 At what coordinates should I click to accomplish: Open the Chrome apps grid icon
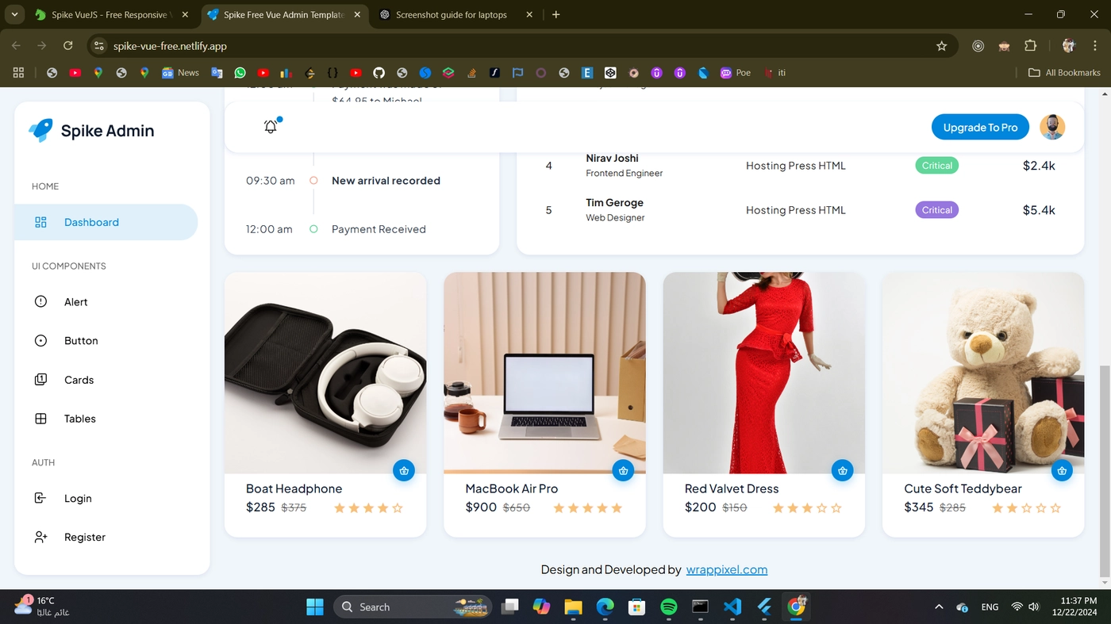pos(18,72)
